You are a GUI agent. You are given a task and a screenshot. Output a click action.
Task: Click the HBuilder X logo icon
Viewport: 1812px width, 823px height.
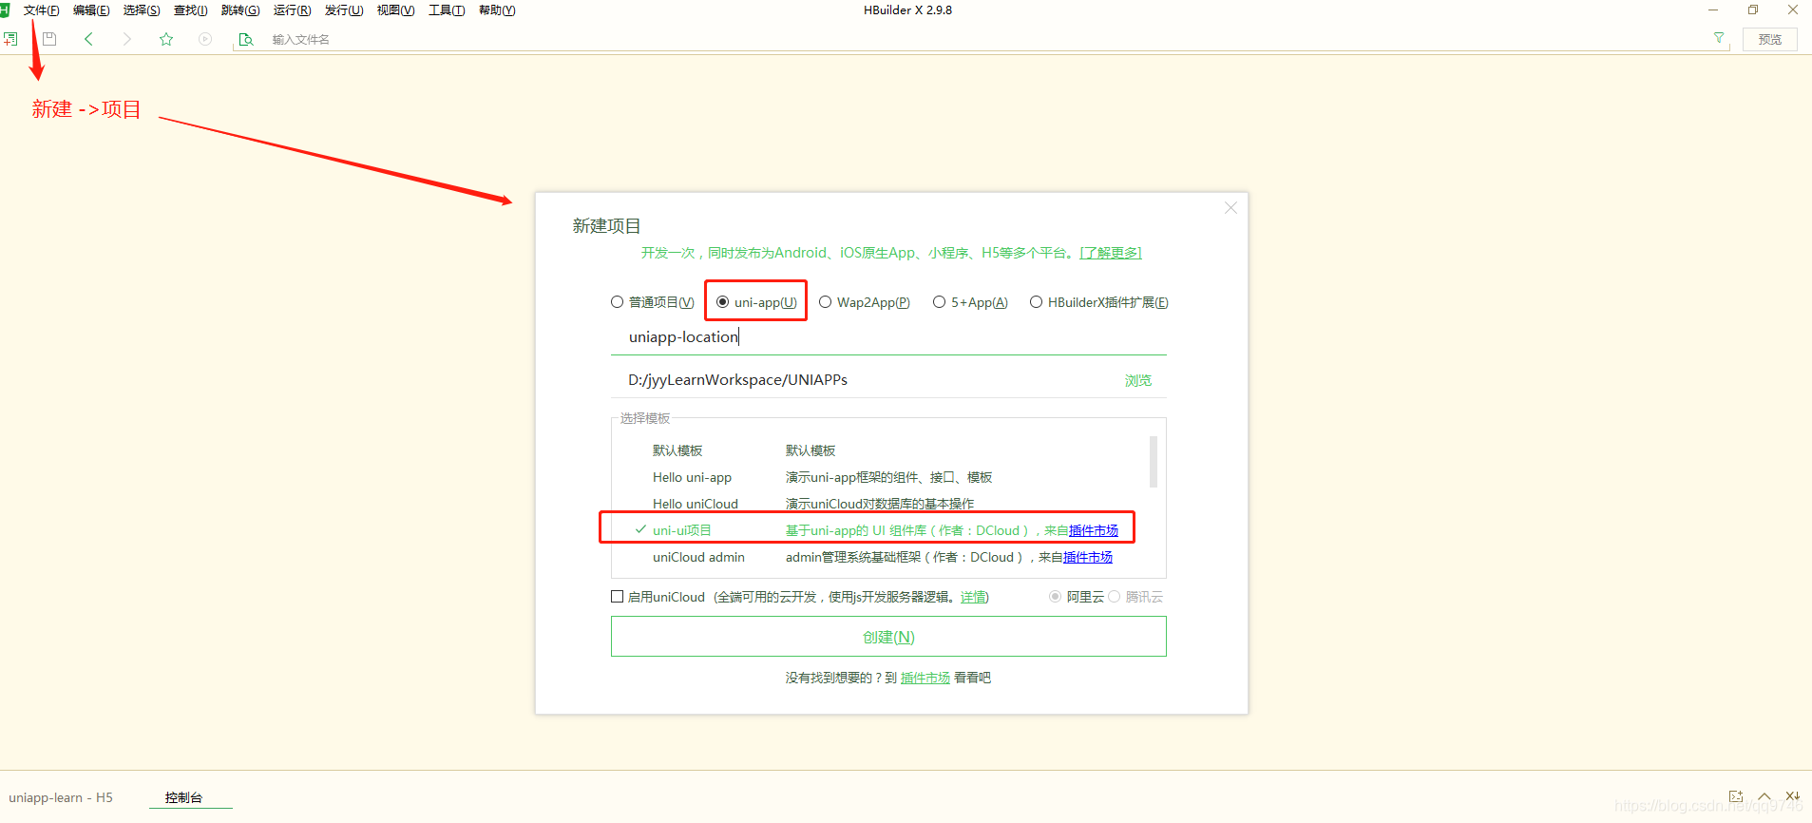5,10
